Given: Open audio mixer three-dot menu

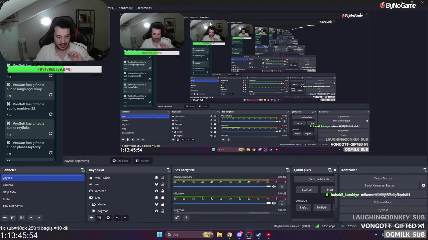Looking at the screenshot, I should pos(186,218).
